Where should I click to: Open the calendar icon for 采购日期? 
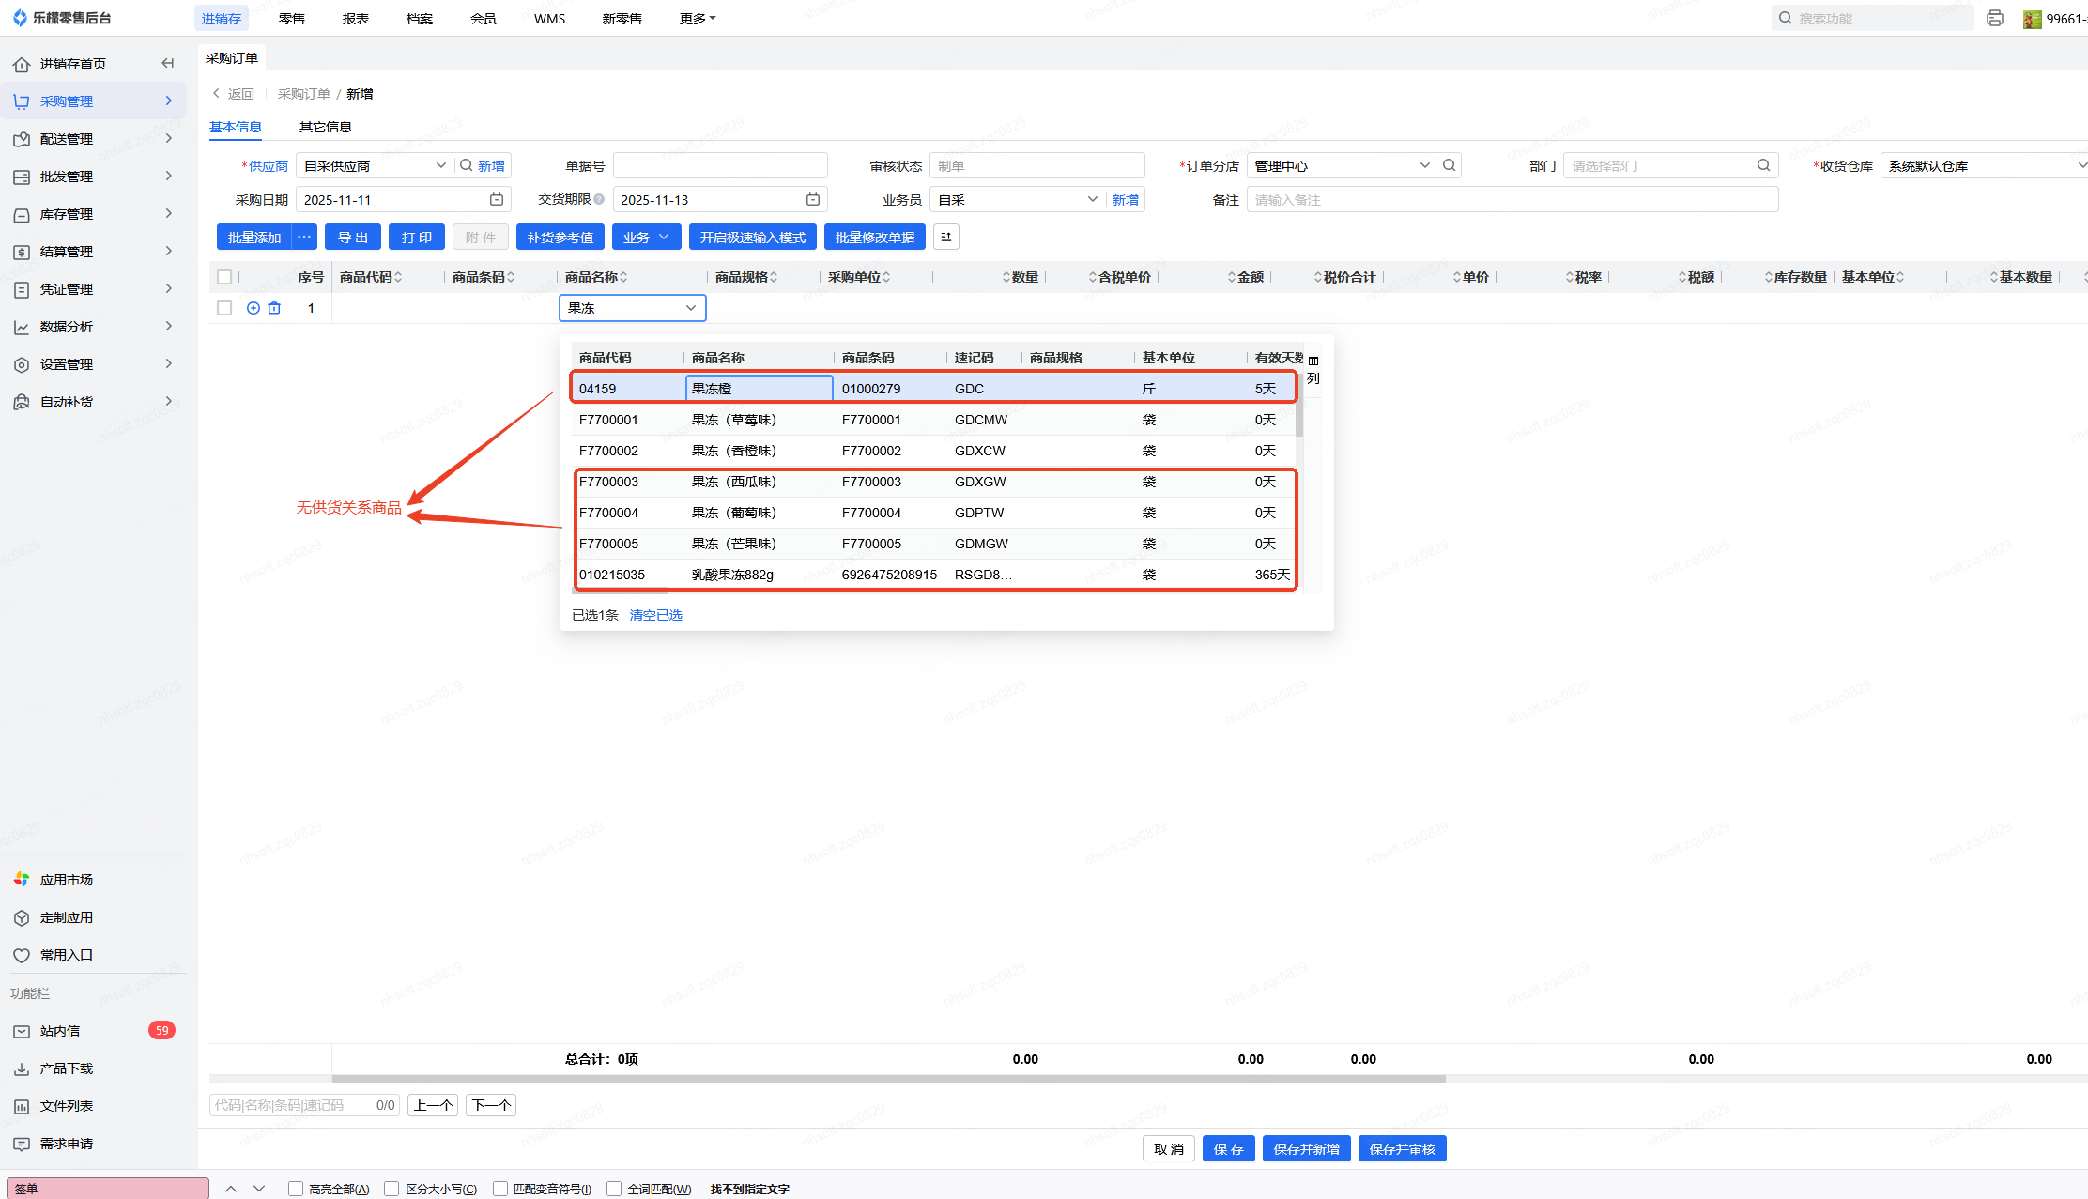point(497,200)
